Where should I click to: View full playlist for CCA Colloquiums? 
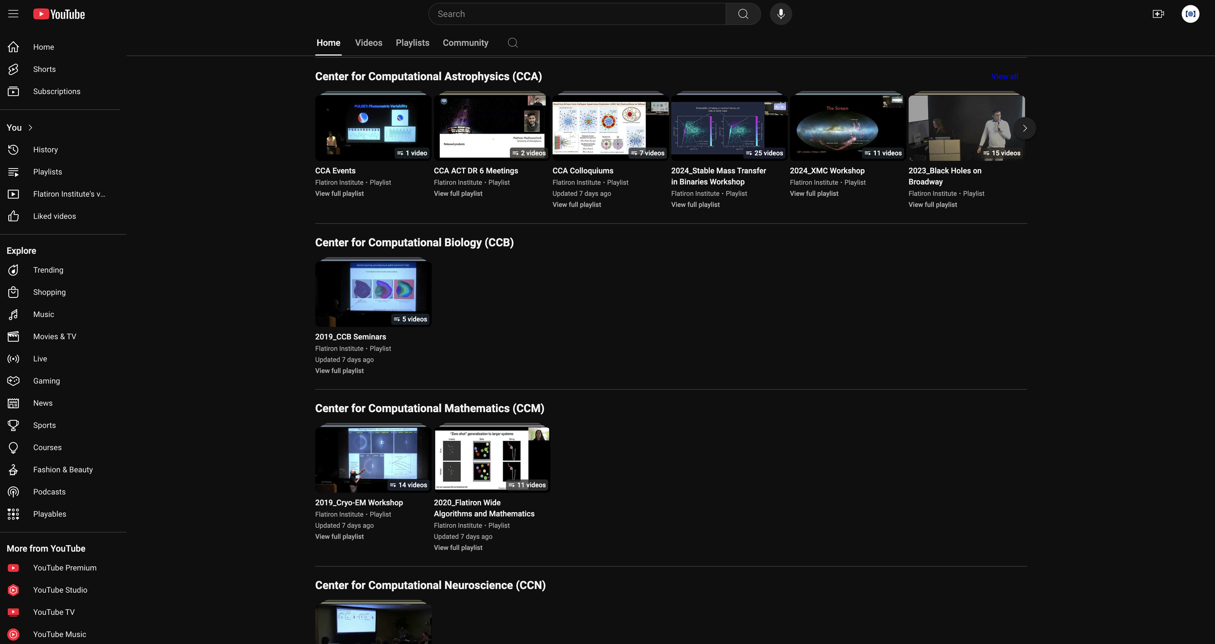click(576, 205)
